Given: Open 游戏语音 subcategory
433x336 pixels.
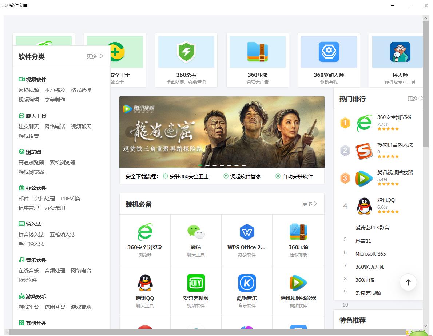Looking at the screenshot, I should pos(29,136).
